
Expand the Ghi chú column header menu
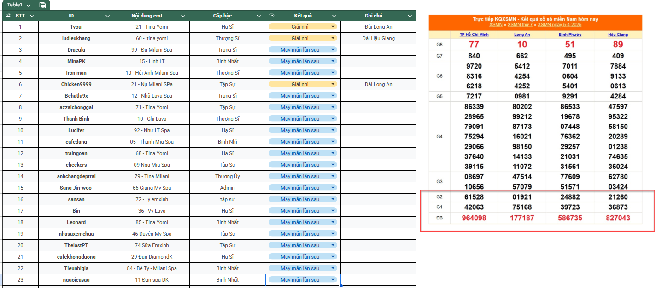click(410, 16)
